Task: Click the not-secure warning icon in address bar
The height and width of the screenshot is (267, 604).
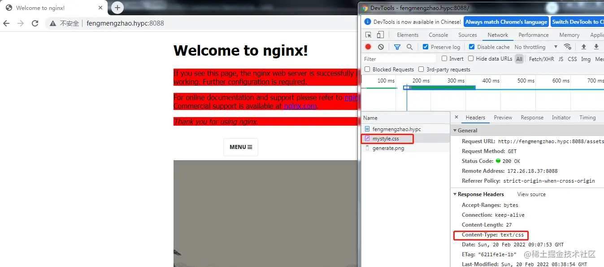Action: click(53, 23)
